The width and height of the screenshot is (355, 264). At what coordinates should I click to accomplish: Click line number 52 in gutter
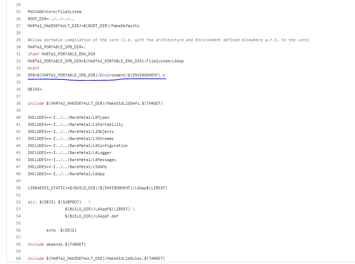point(18,202)
